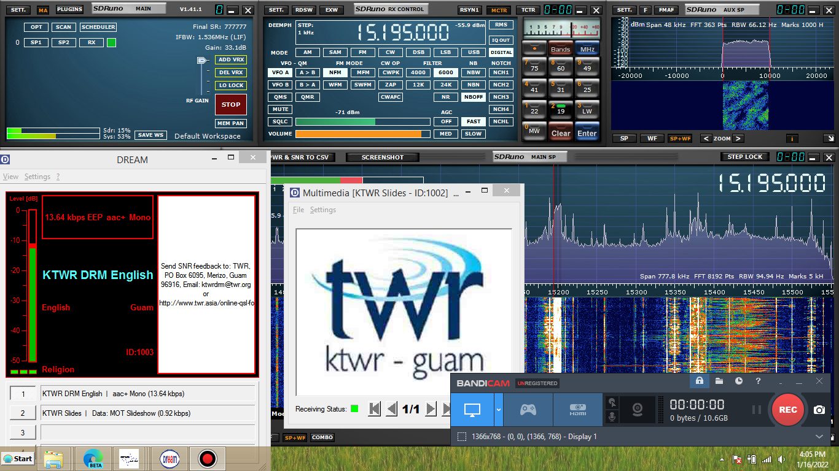839x471 pixels.
Task: Go to next slide in Multimedia window
Action: (431, 408)
